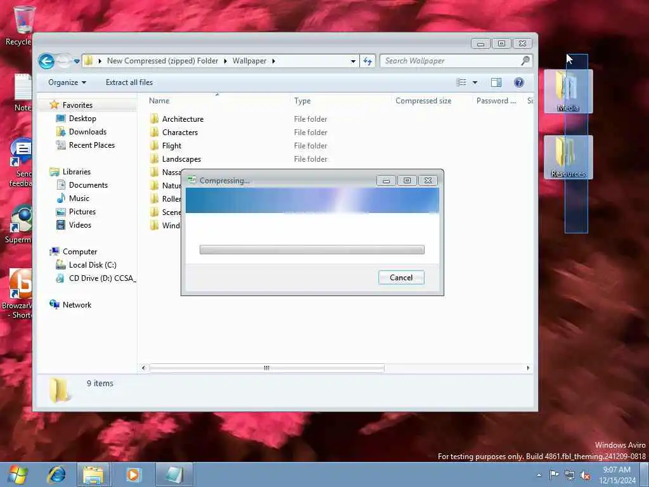The height and width of the screenshot is (487, 649).
Task: Click the Wallpaper breadcrumb segment
Action: pyautogui.click(x=249, y=61)
